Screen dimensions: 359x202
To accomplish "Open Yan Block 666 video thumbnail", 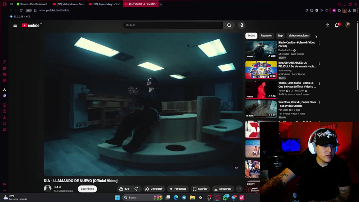I will click(261, 109).
